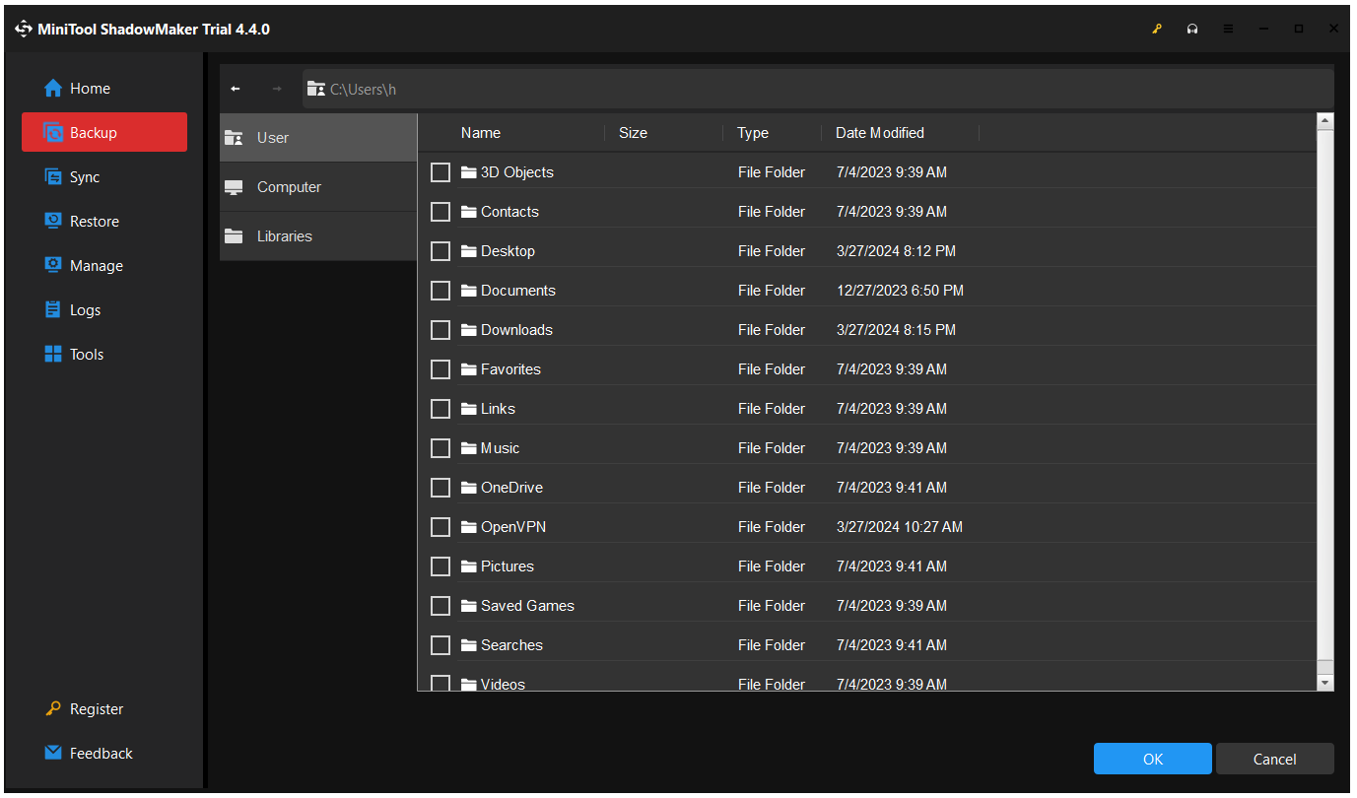Click the Logs icon
Screen dimensions: 1357x798
click(53, 310)
